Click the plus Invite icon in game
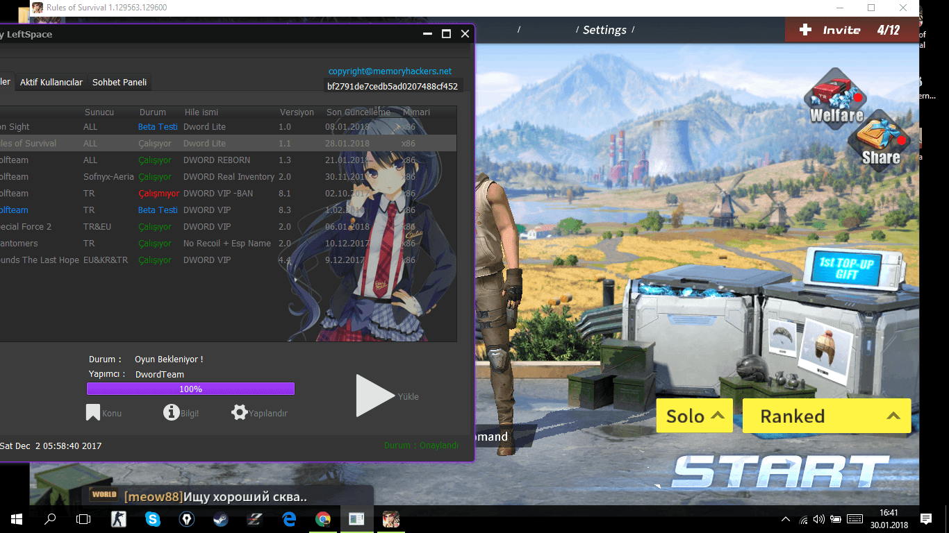Viewport: 949px width, 533px height. click(x=805, y=30)
